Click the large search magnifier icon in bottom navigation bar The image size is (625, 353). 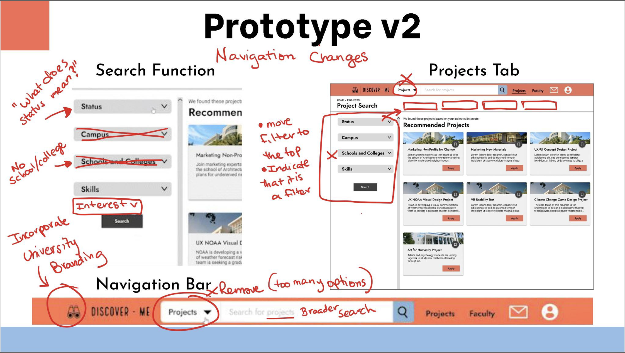tap(402, 312)
